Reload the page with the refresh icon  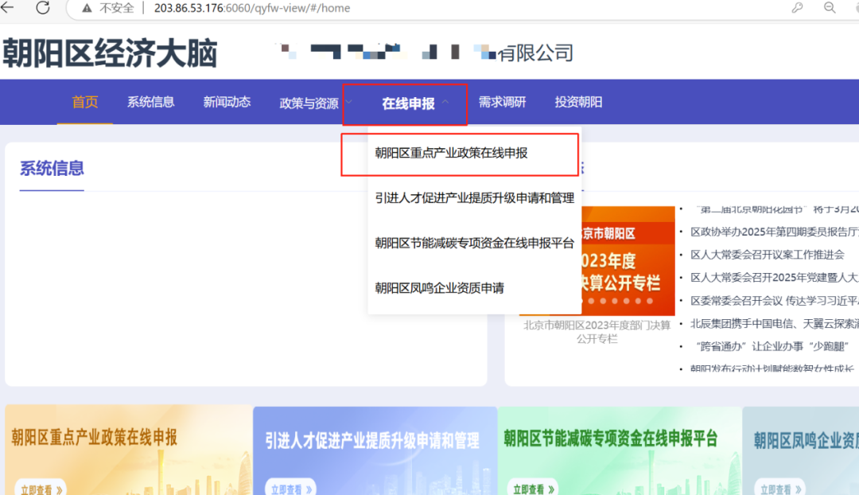click(43, 8)
